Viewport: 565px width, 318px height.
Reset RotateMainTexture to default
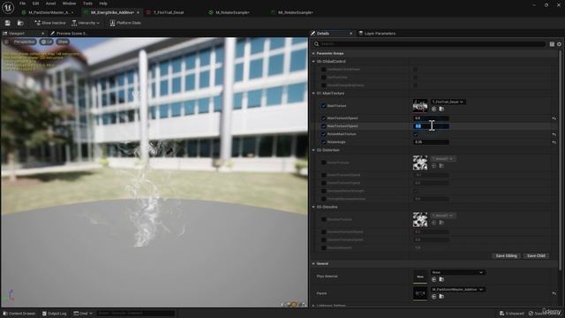point(554,134)
